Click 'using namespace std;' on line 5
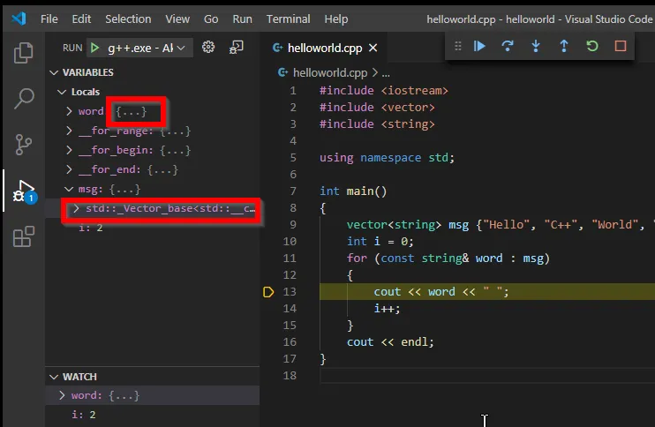Image resolution: width=655 pixels, height=427 pixels. tap(387, 158)
